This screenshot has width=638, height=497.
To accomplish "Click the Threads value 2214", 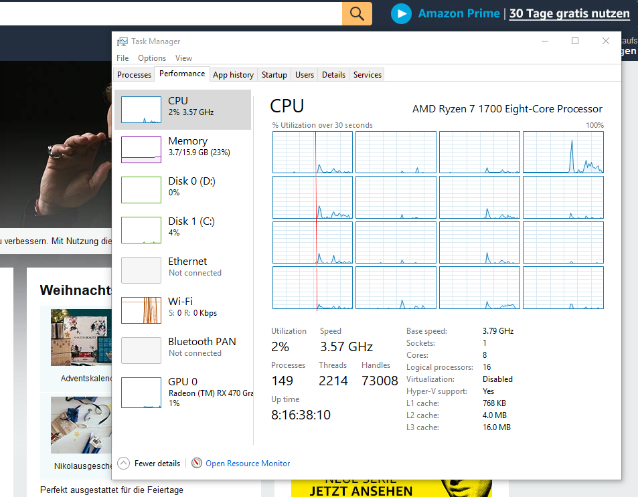I will 333,381.
